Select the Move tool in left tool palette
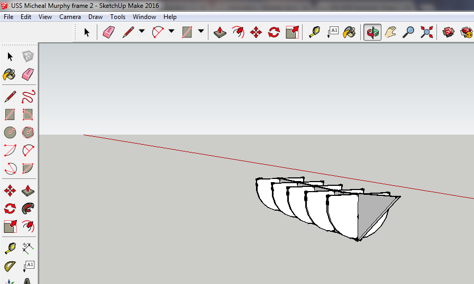 point(10,191)
